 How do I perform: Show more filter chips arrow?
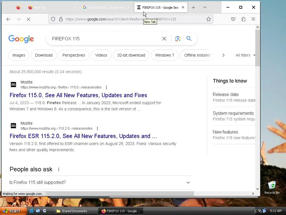(223, 55)
